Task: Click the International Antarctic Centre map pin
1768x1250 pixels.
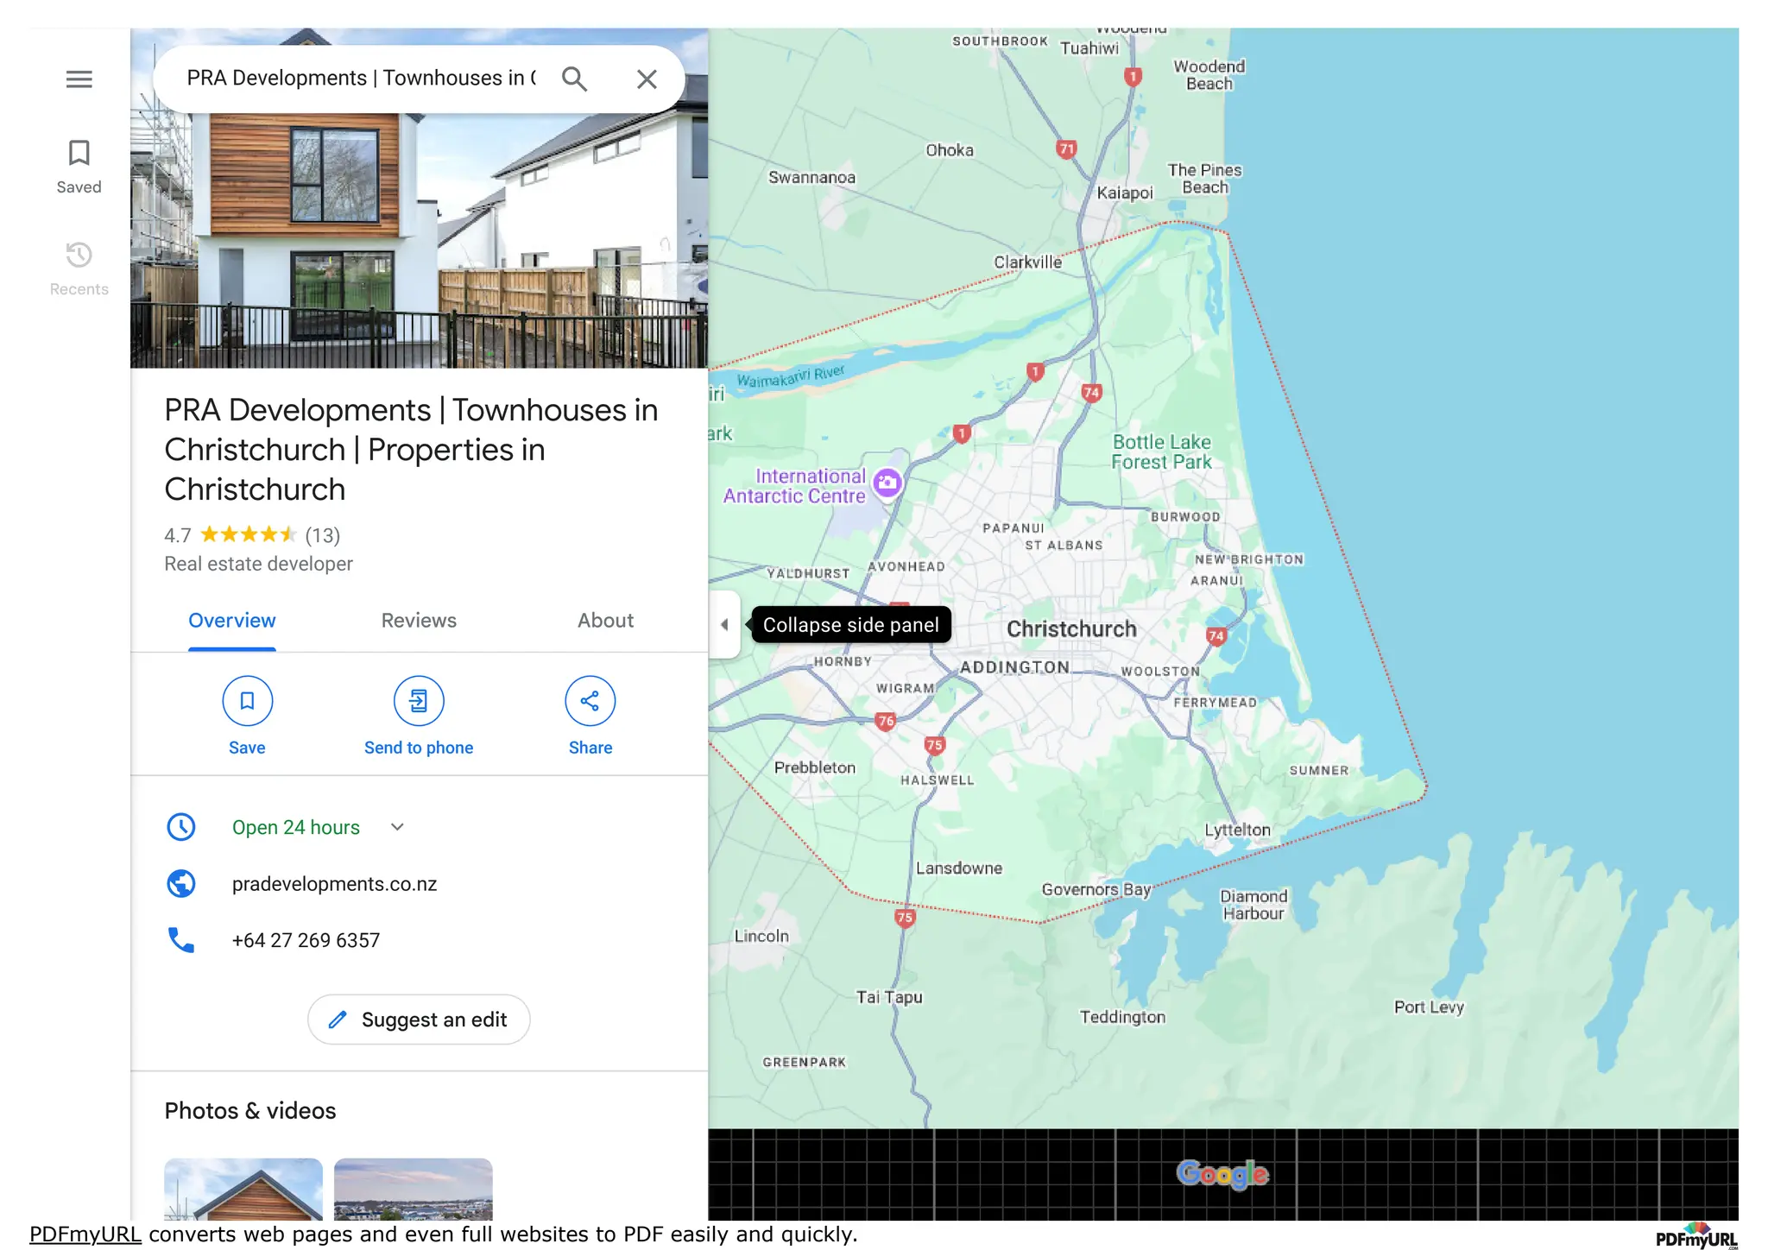Action: (x=887, y=483)
